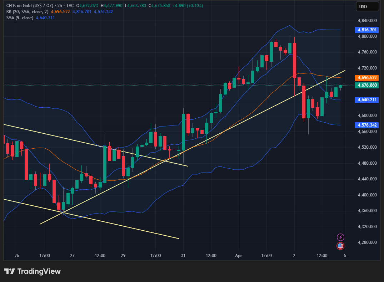Click the orange 4,696.522 BB basis label
Screen dimensions: 384x282
click(x=366, y=77)
